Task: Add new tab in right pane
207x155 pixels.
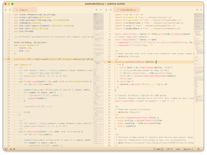Action: 197,10
